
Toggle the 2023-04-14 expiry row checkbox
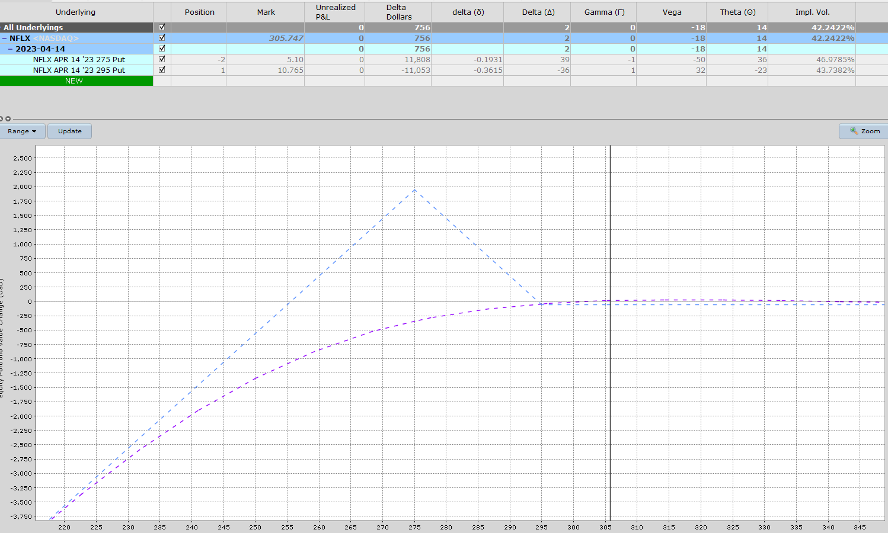point(162,49)
